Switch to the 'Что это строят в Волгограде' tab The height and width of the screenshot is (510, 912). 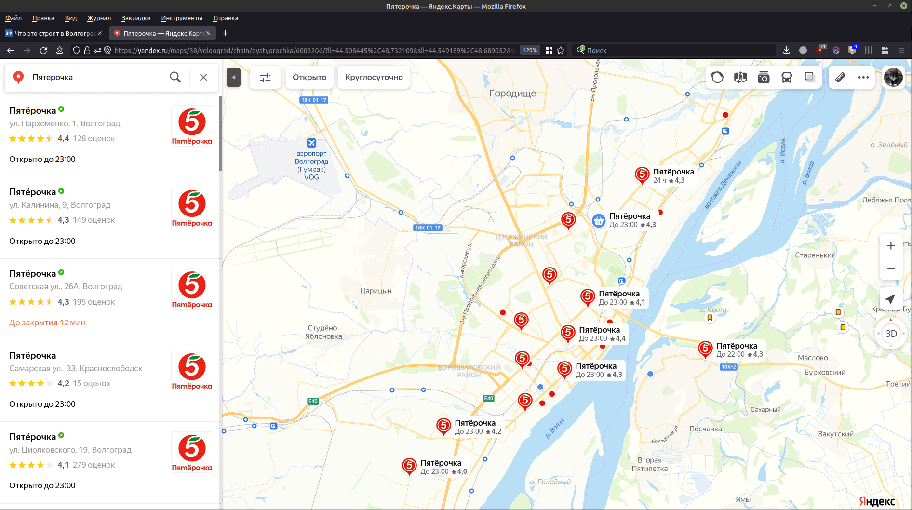[x=53, y=33]
